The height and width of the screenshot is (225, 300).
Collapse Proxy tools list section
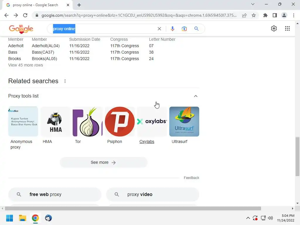coord(195,96)
